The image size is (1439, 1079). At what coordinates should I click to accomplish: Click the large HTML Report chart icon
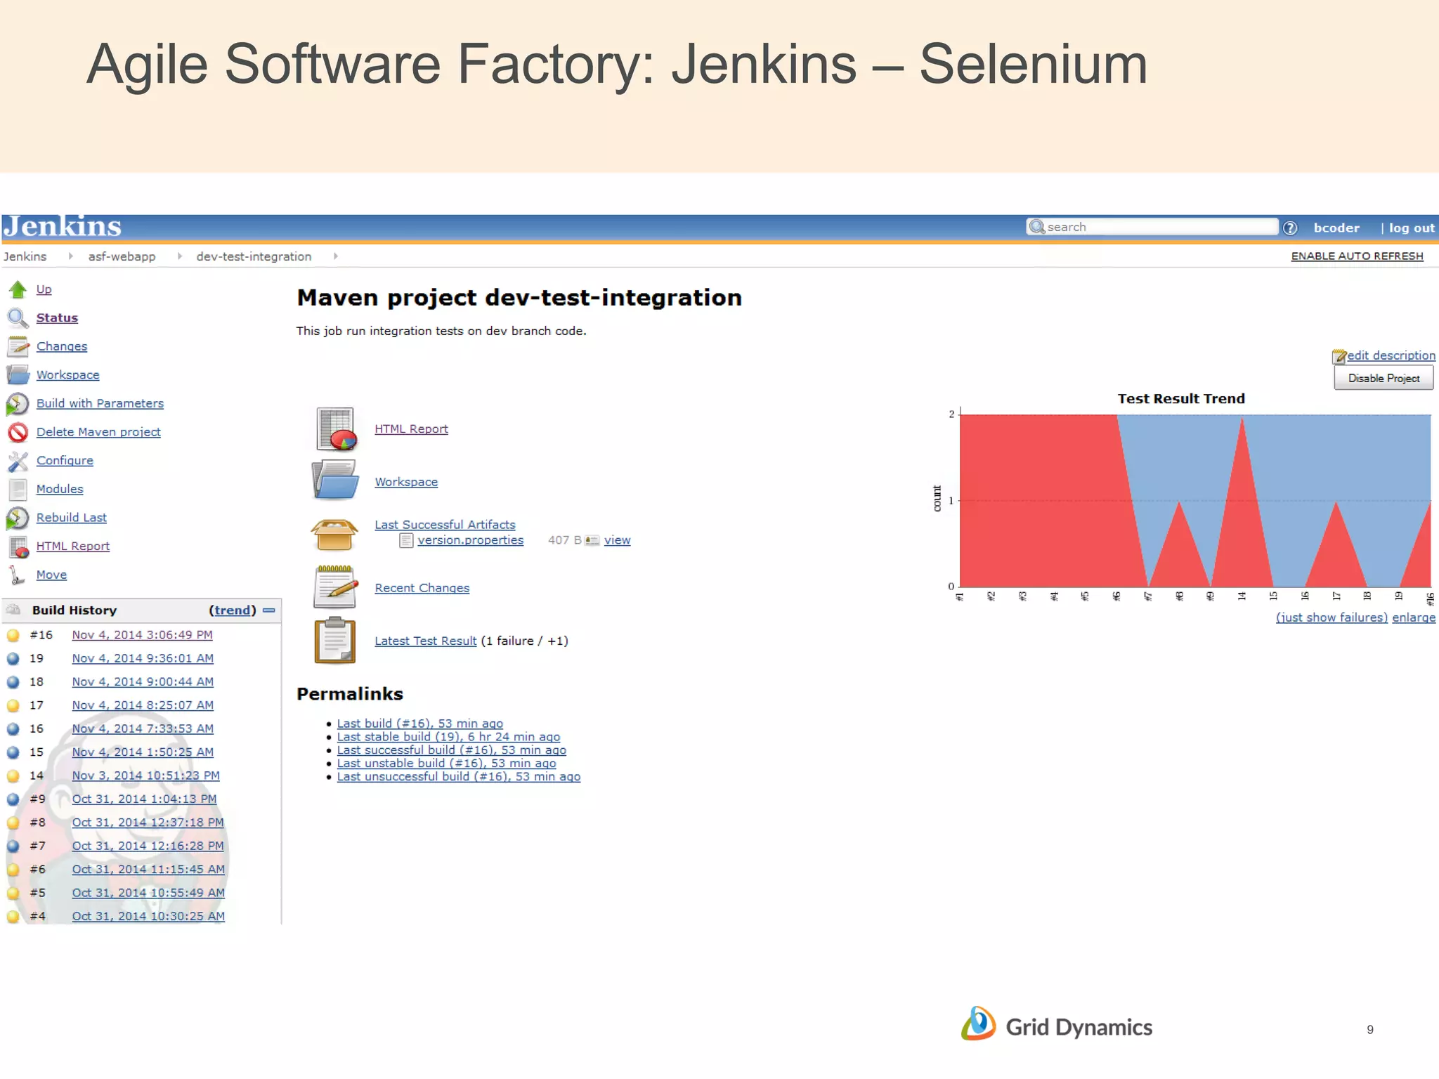[335, 429]
